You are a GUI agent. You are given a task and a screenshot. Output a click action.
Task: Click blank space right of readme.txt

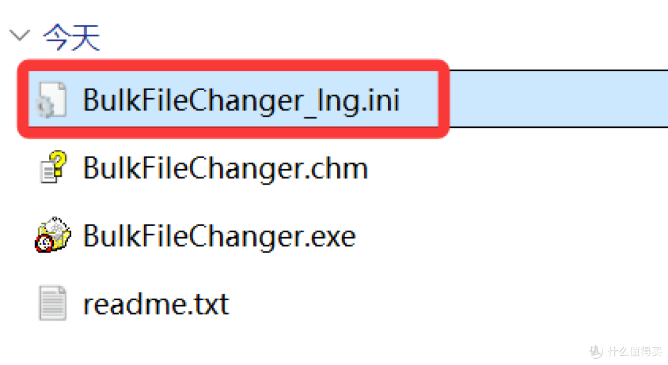(x=433, y=304)
